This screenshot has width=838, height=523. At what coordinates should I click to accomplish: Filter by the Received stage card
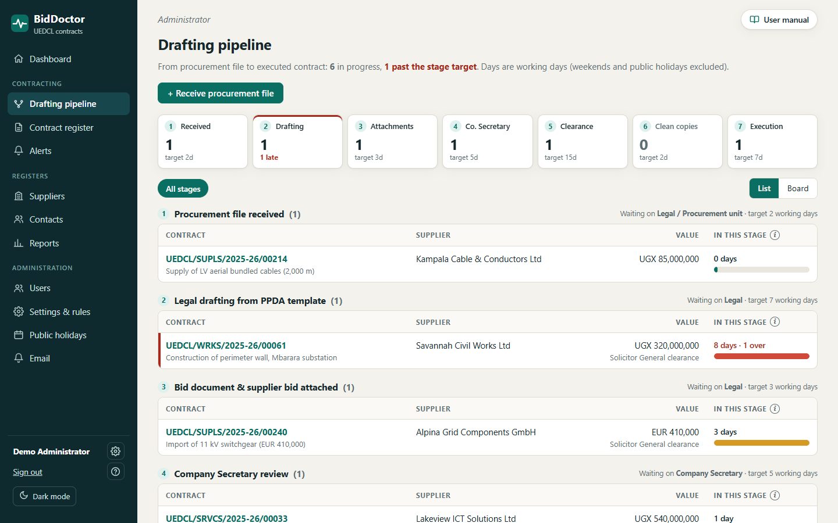point(203,141)
